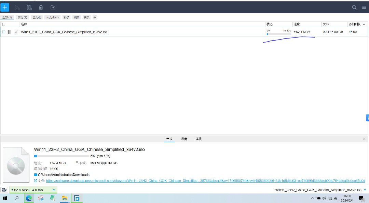
Task: Click the 添加时间 column sort arrow
Action: pos(364,25)
